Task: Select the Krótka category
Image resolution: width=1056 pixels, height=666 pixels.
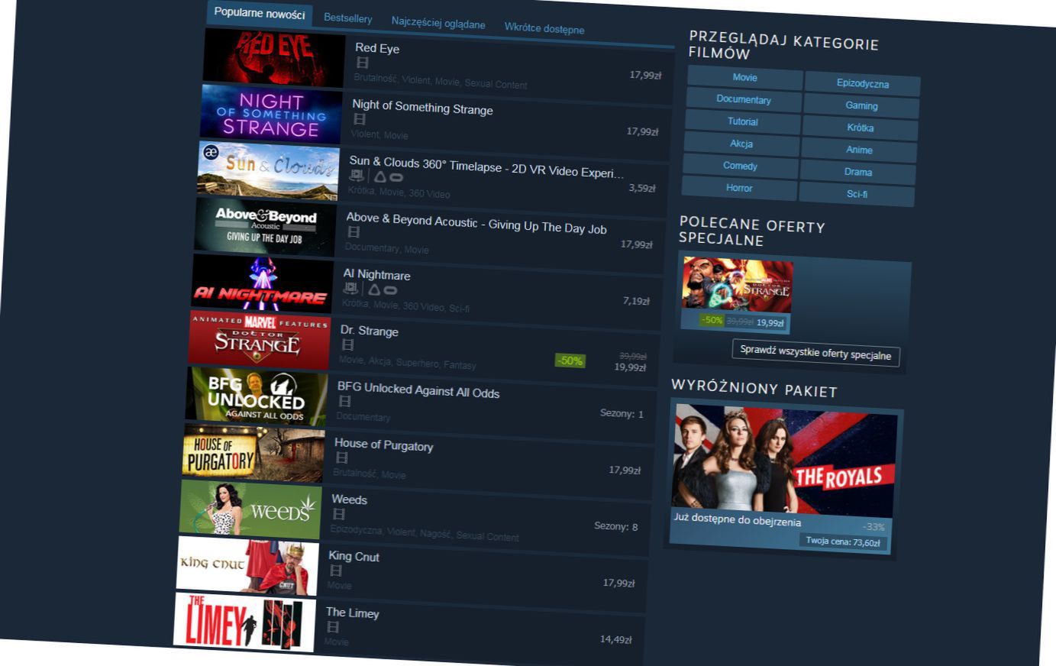Action: [861, 128]
